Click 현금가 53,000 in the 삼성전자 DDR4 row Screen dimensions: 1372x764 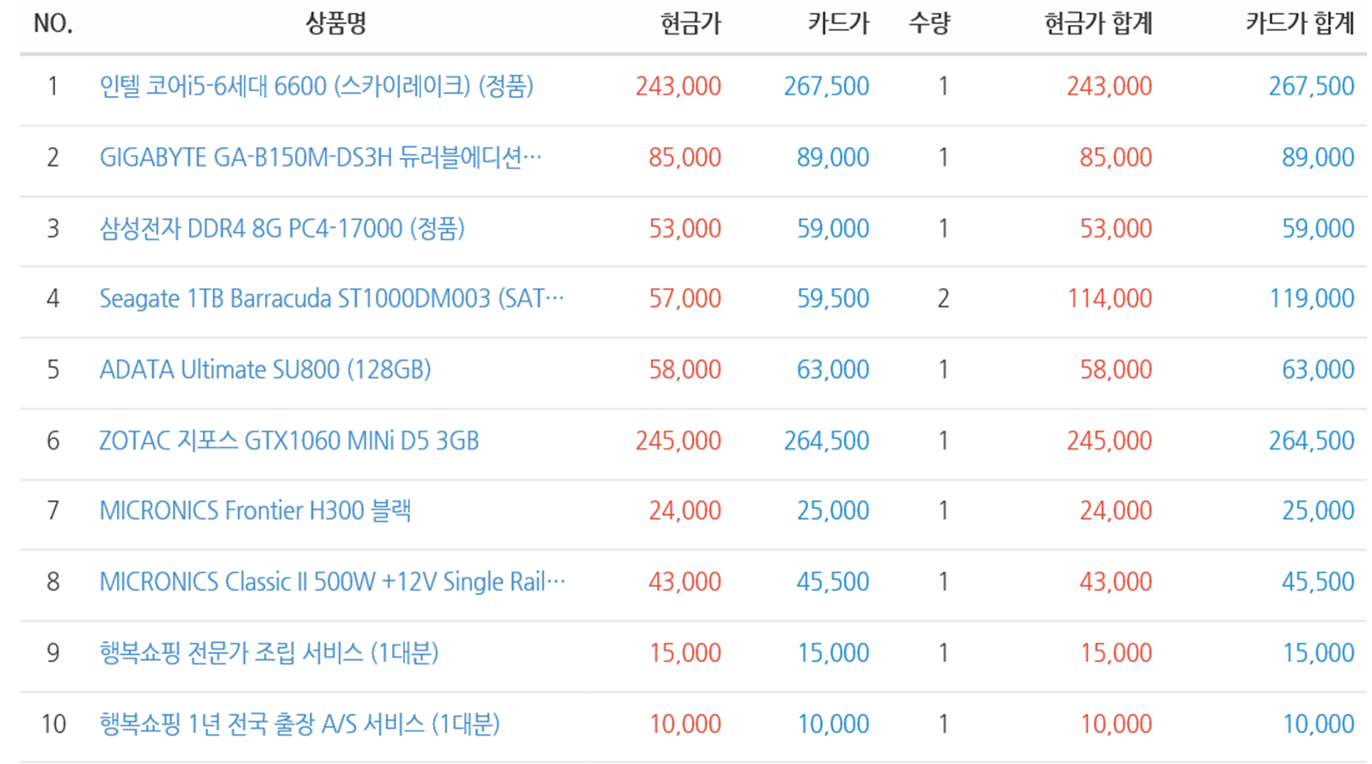[685, 229]
